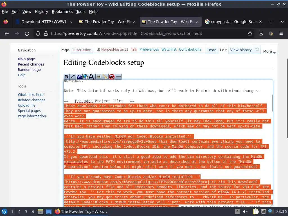
Task: Open the View menu
Action: (x=27, y=12)
